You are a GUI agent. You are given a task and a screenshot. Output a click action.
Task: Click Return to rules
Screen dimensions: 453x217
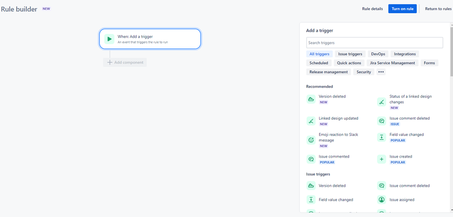tap(438, 9)
